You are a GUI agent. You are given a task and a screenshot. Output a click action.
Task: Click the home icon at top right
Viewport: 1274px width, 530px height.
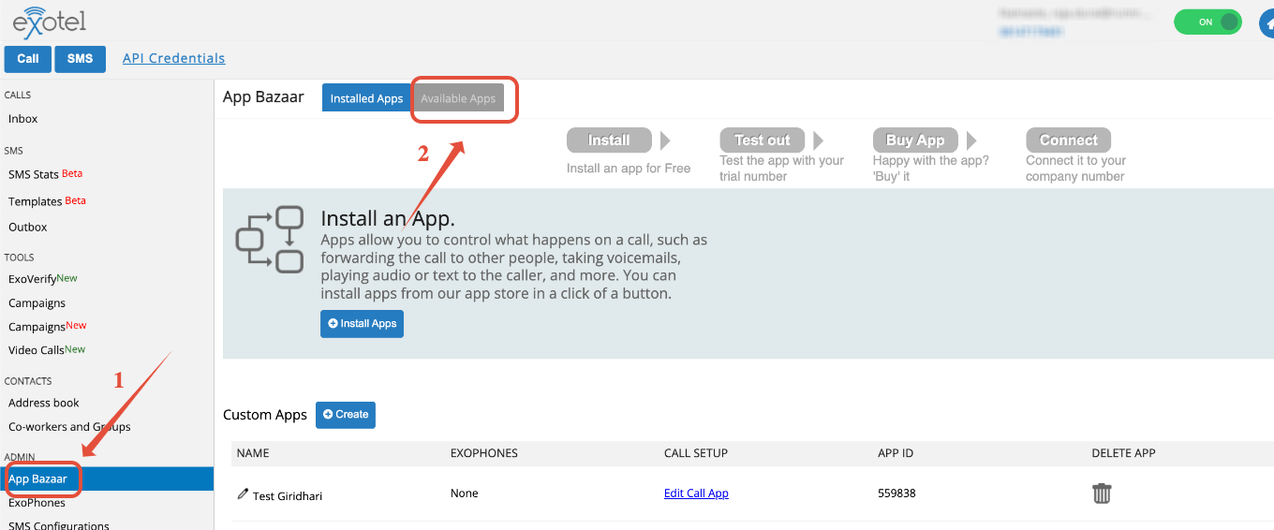point(1267,22)
